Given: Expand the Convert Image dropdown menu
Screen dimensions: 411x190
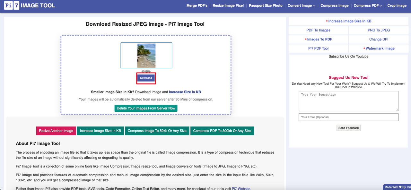Looking at the screenshot, I should click(x=301, y=5).
